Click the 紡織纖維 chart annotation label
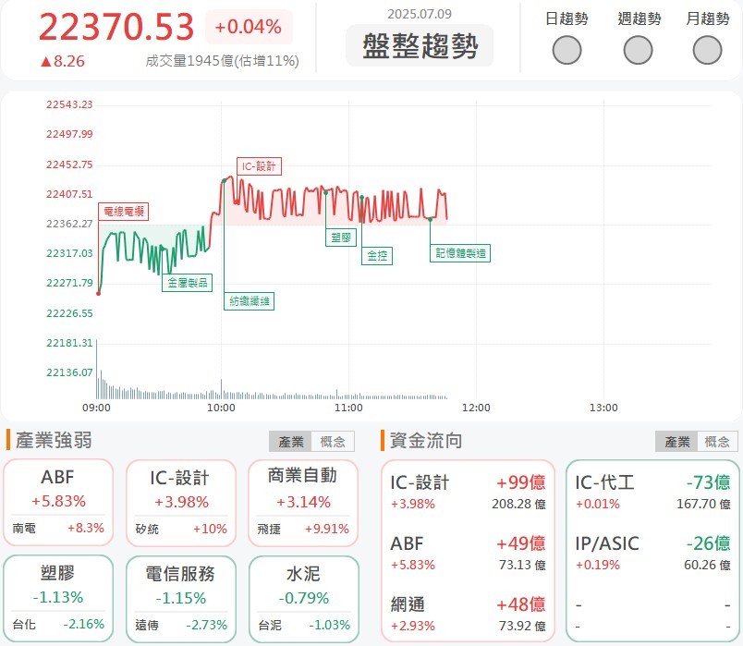The image size is (743, 646). point(250,301)
